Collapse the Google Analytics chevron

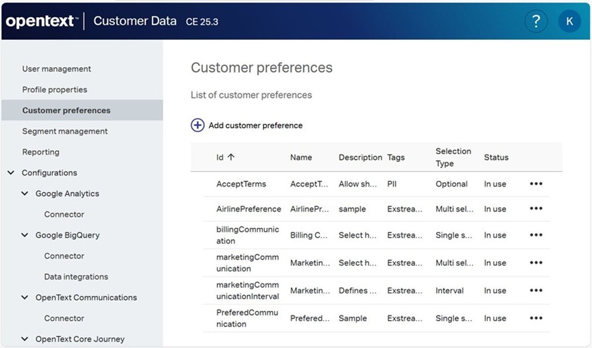(x=25, y=194)
